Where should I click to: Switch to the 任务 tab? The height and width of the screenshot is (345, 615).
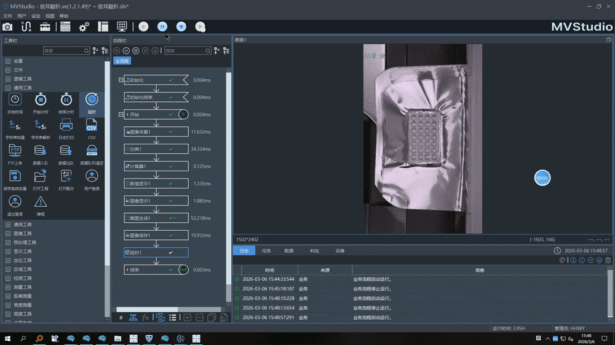(x=266, y=250)
